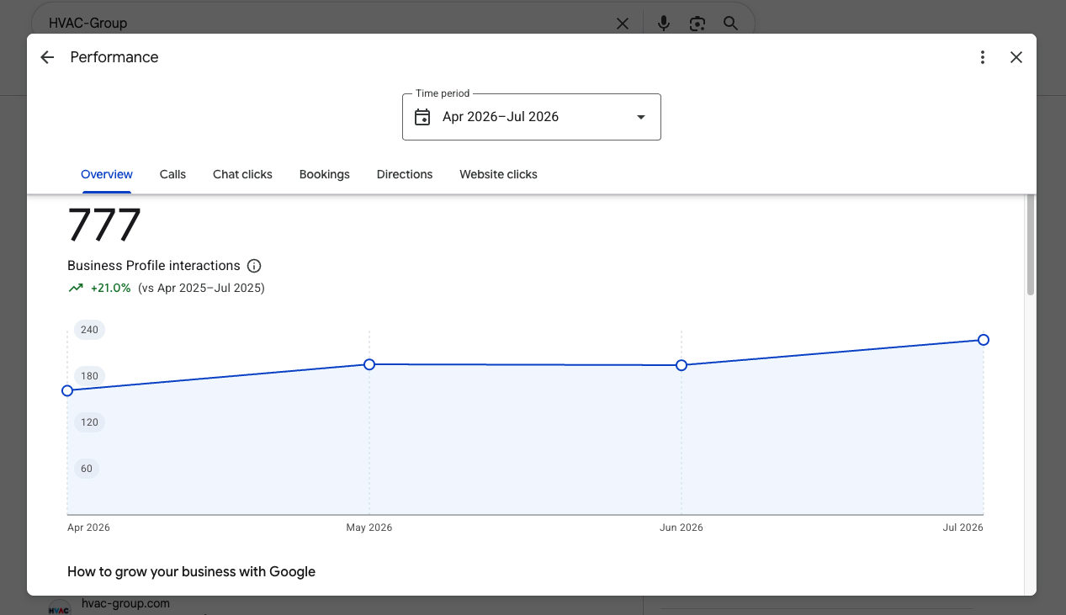This screenshot has height=615, width=1066.
Task: Click the 240 y-axis label
Action: 89,330
